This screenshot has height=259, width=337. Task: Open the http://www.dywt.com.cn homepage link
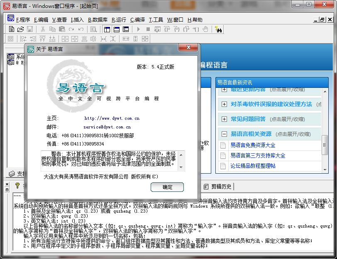[112, 118]
